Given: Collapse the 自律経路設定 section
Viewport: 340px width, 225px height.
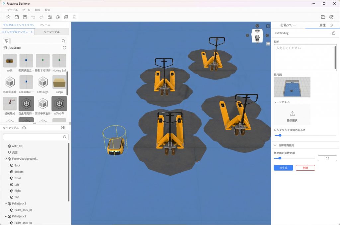Looking at the screenshot, I should 275,145.
